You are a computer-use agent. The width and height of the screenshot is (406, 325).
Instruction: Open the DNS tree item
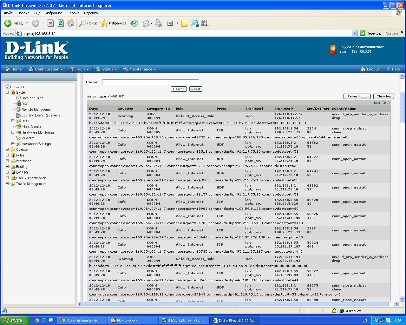click(25, 104)
